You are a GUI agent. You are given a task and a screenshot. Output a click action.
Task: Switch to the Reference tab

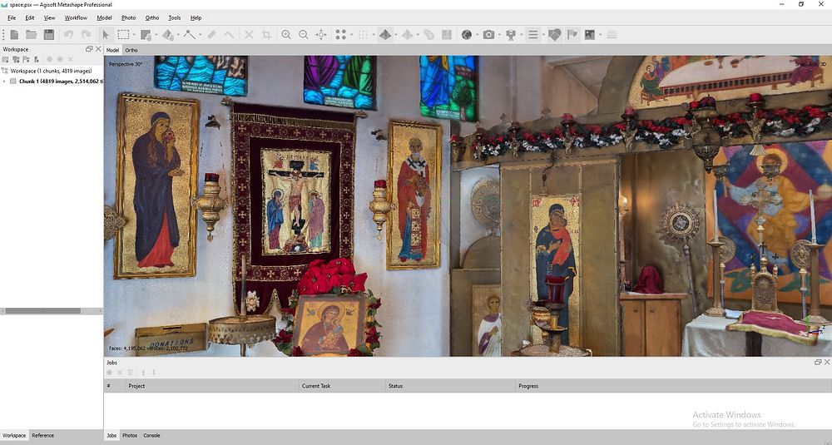[x=42, y=435]
